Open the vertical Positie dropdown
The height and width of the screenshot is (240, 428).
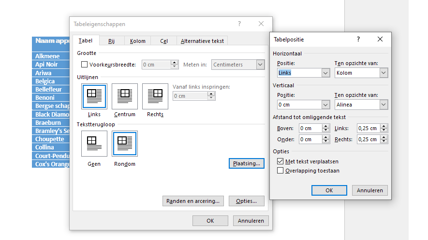point(325,105)
